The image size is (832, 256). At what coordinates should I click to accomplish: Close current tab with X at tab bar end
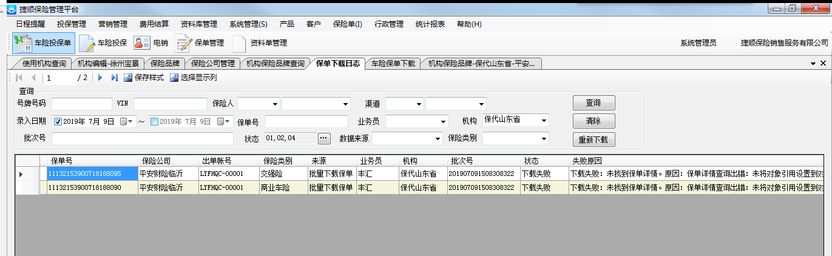point(824,63)
